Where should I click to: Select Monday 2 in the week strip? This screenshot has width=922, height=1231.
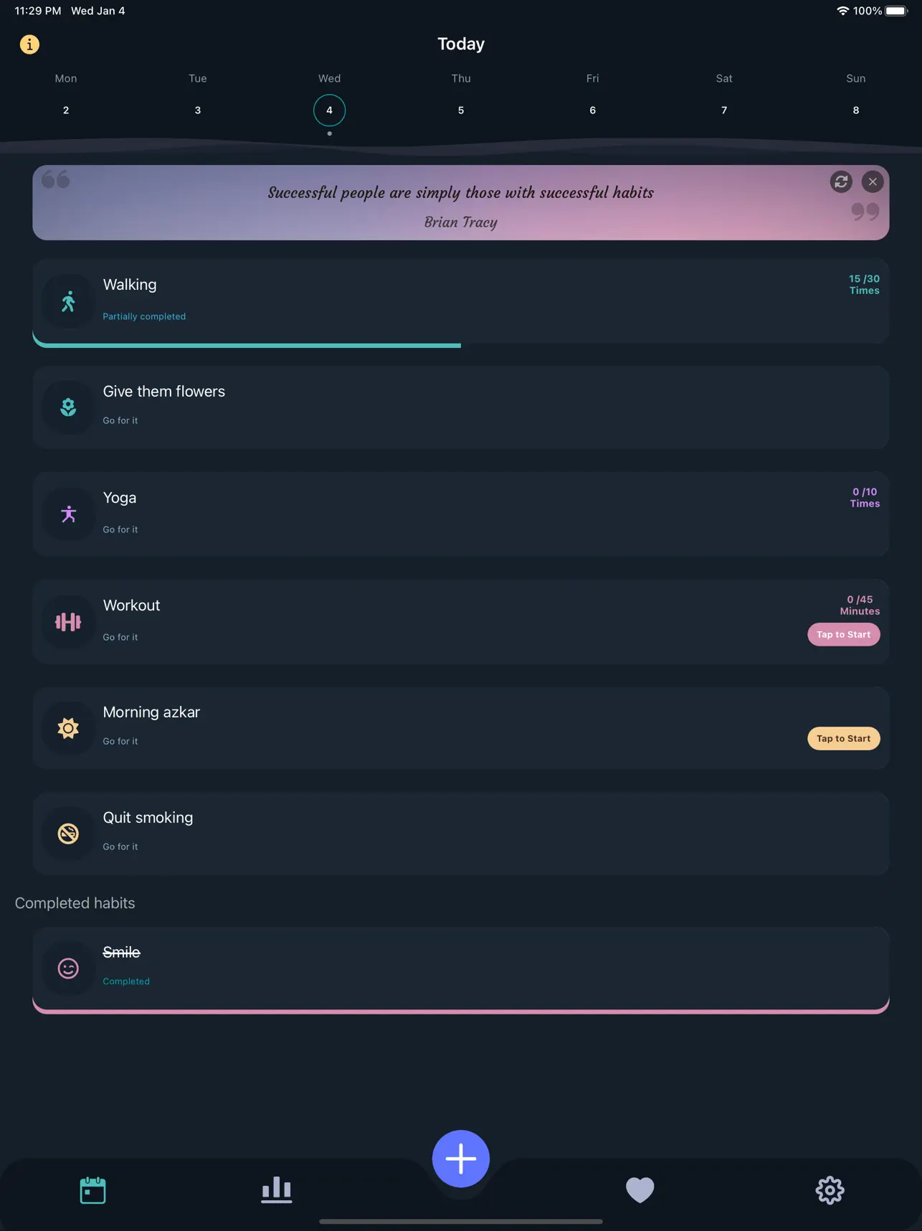click(x=66, y=110)
